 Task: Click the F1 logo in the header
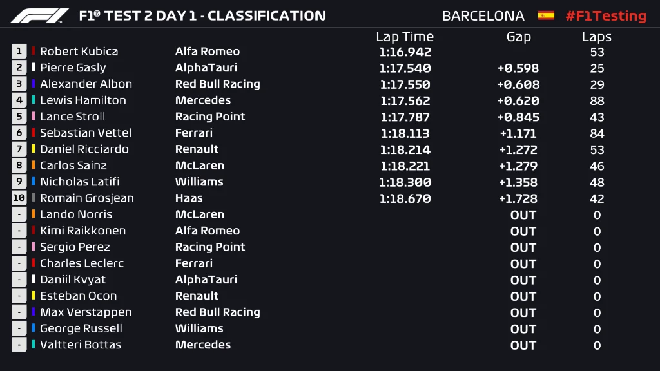(40, 15)
